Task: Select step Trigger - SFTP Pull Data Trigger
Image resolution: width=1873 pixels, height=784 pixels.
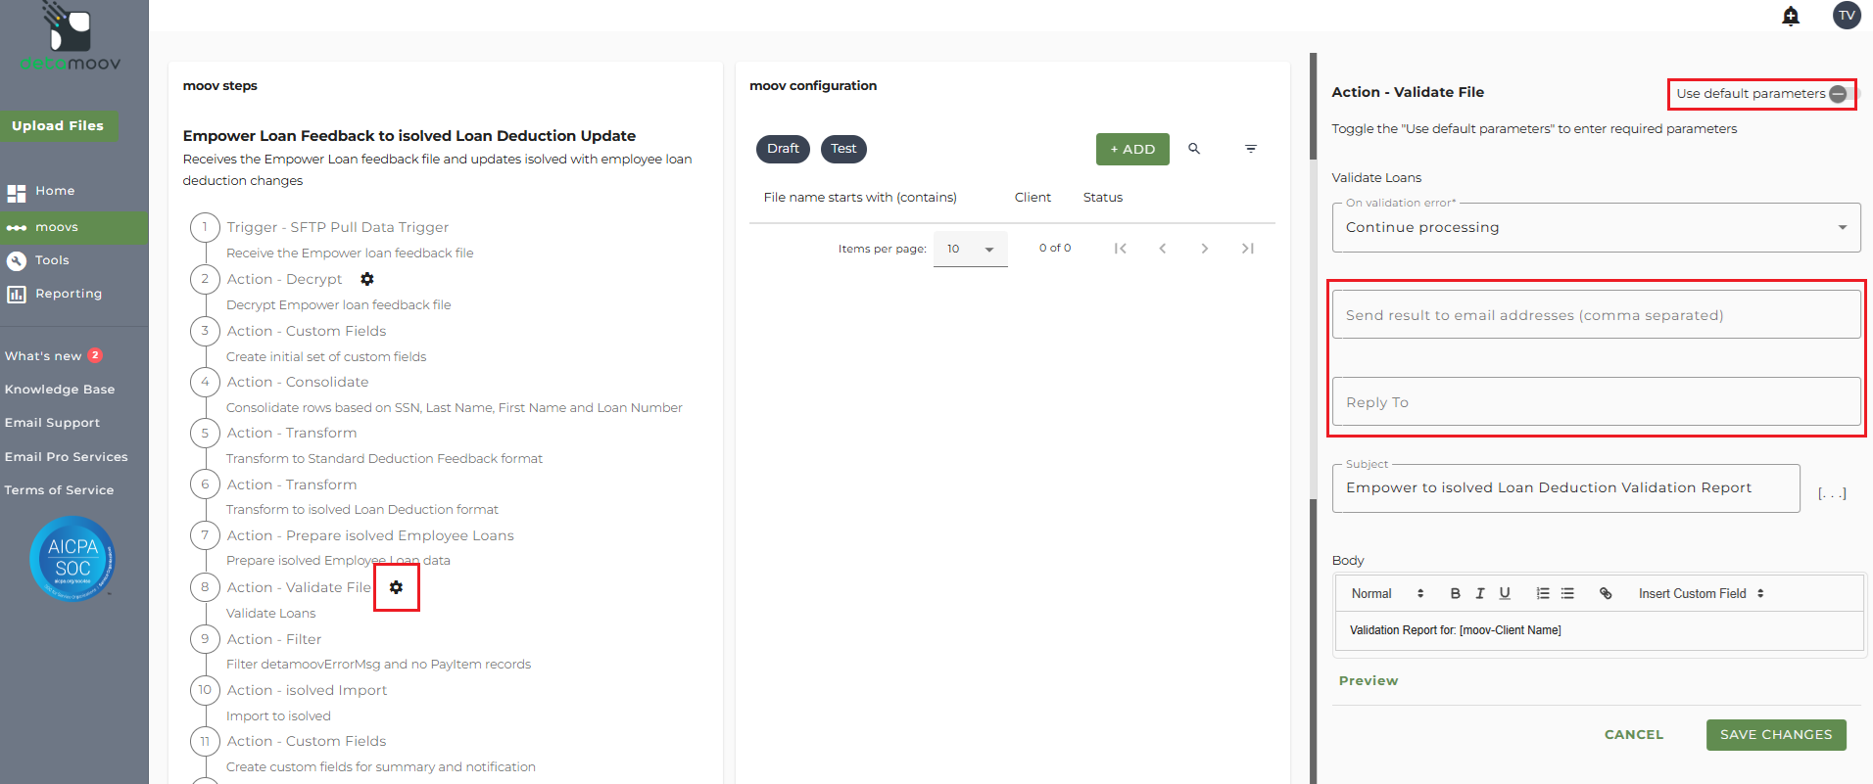Action: click(x=337, y=227)
